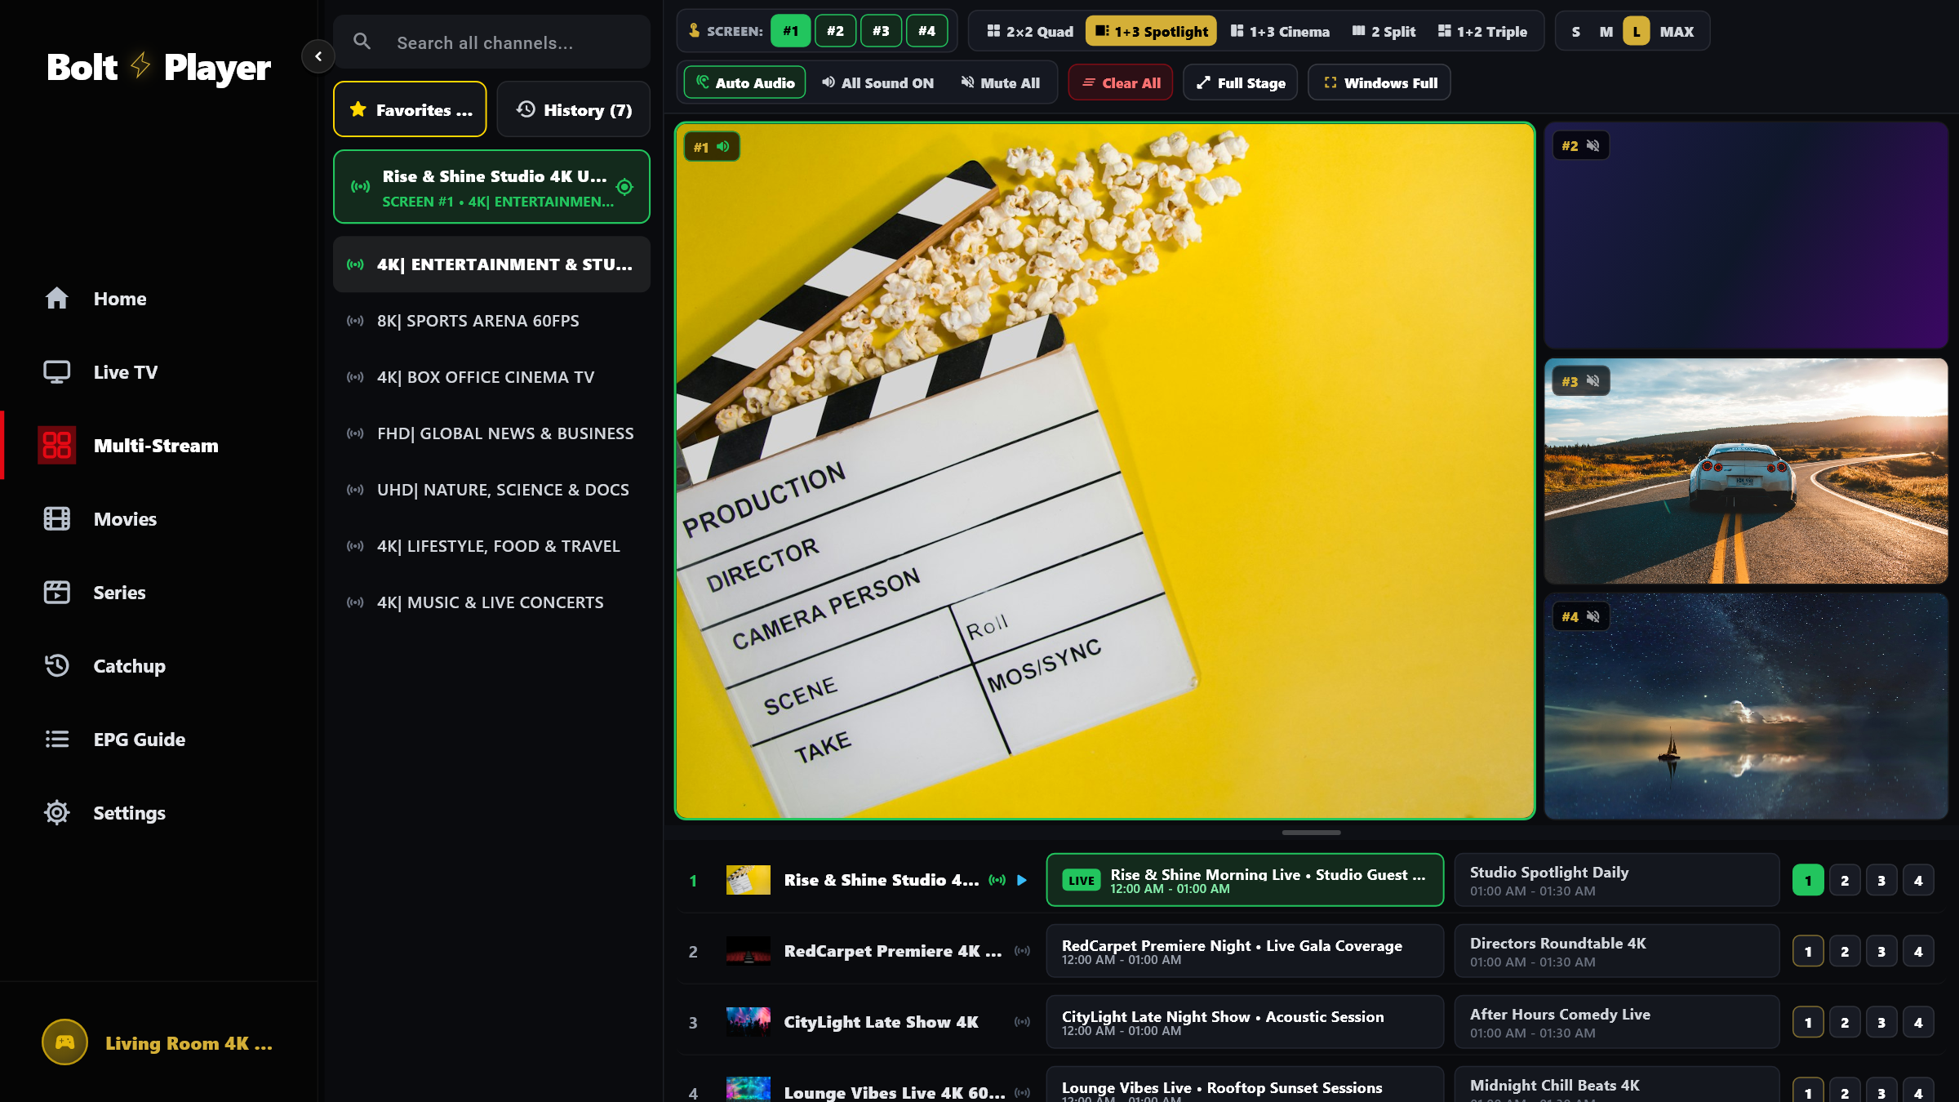This screenshot has height=1102, width=1959.
Task: Toggle the speaker icon on screen #1
Action: coord(723,147)
